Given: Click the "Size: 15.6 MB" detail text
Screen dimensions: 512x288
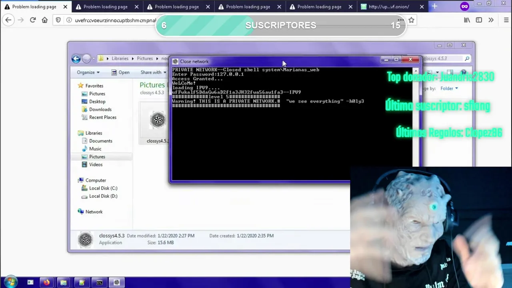Looking at the screenshot, I should [x=160, y=242].
